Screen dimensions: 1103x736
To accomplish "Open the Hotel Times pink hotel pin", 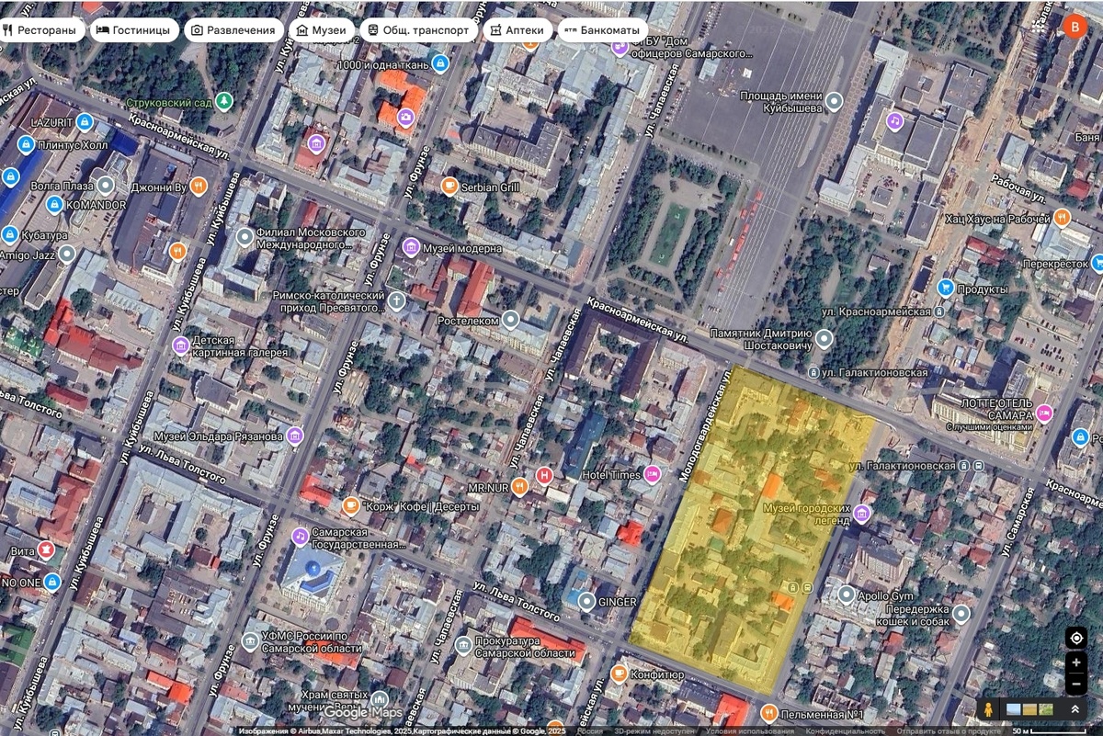I will [x=653, y=475].
